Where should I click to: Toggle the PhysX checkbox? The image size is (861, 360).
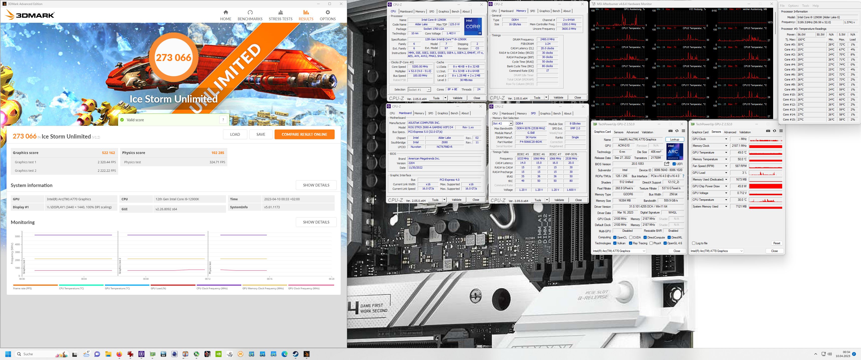[x=651, y=243]
